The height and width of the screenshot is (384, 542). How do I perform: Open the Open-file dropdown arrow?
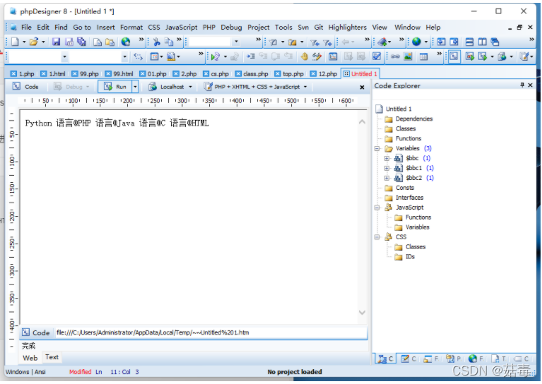pos(43,42)
